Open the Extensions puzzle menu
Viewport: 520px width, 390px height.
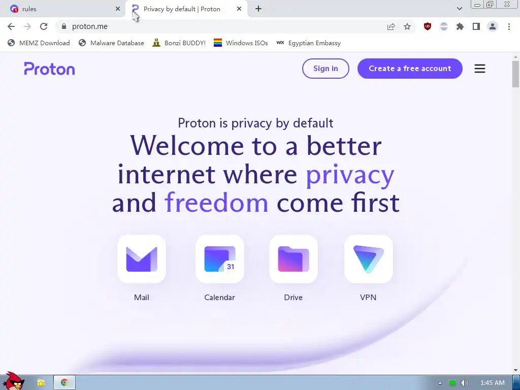(460, 26)
